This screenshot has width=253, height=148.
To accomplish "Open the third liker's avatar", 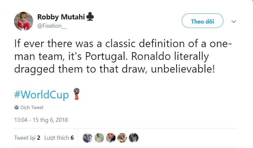I will (111, 137).
